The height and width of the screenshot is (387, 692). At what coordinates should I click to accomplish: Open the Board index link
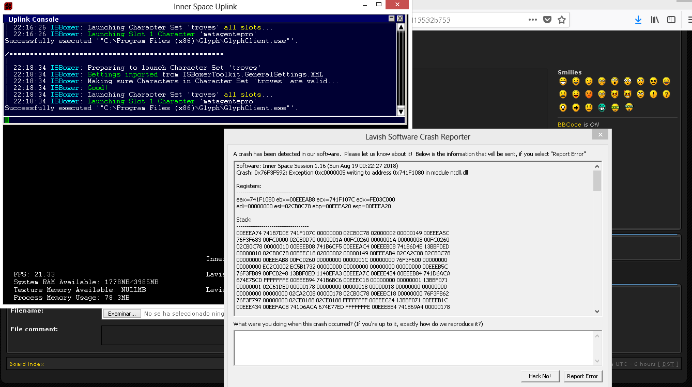pyautogui.click(x=26, y=364)
